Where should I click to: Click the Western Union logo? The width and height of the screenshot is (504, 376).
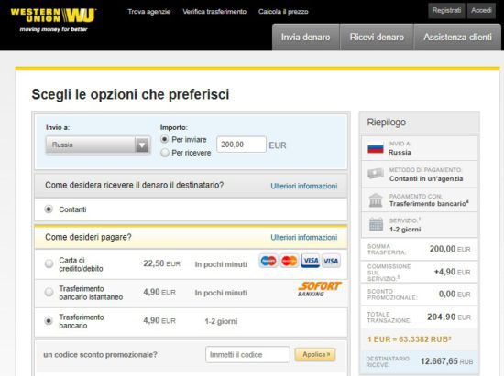pyautogui.click(x=53, y=20)
